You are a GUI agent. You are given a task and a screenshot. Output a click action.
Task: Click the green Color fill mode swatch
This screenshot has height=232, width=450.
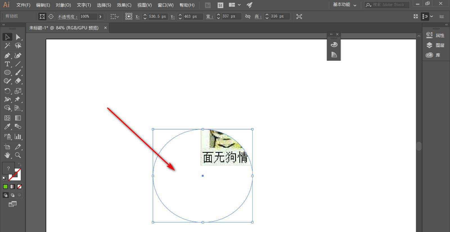pyautogui.click(x=5, y=186)
